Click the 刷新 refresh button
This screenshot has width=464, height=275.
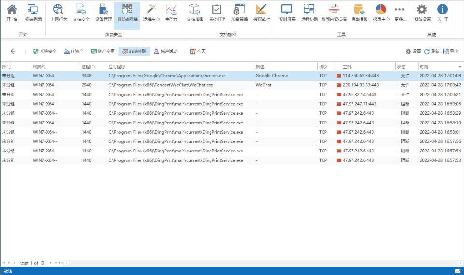pyautogui.click(x=432, y=51)
